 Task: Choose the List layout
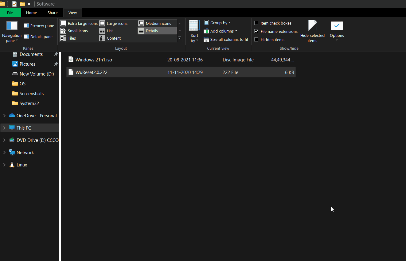106,31
